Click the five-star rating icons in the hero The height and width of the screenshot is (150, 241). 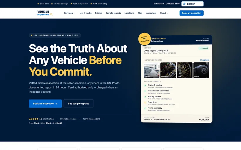click(x=34, y=119)
